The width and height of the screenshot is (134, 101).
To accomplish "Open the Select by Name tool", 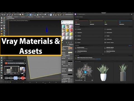I will pyautogui.click(x=23, y=15).
